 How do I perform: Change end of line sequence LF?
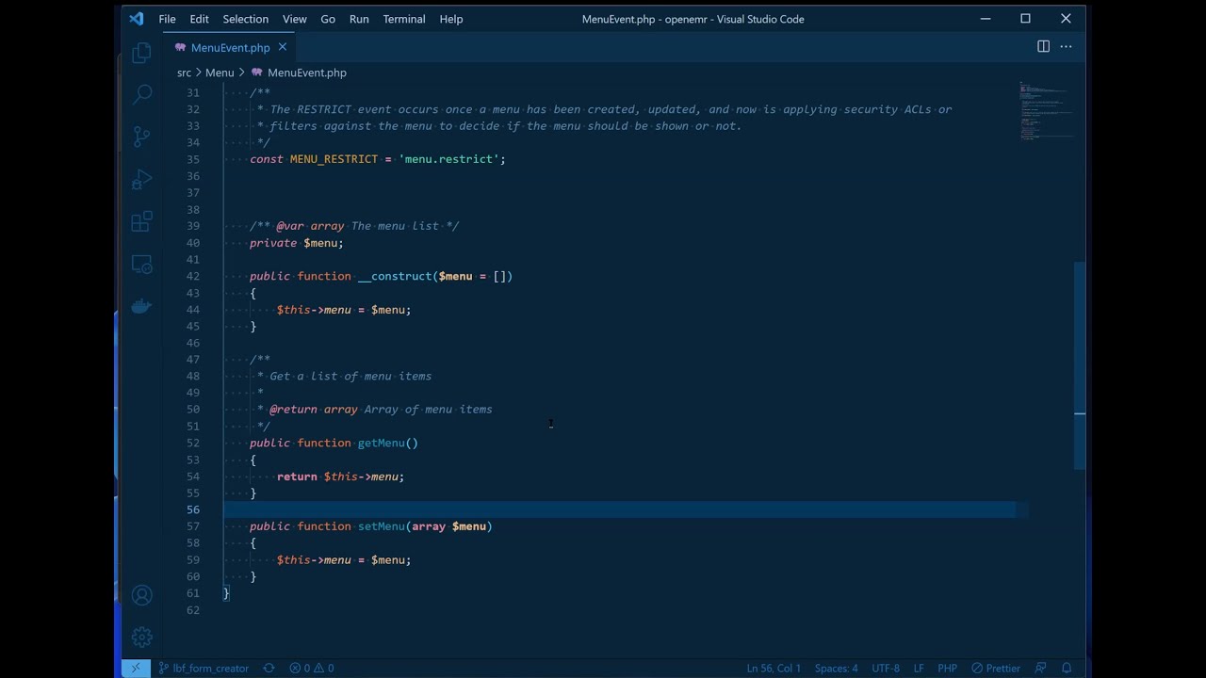coord(919,668)
